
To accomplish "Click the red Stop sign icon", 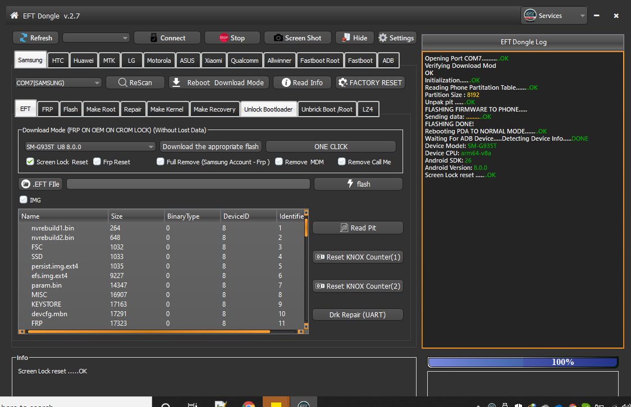I will [x=224, y=38].
